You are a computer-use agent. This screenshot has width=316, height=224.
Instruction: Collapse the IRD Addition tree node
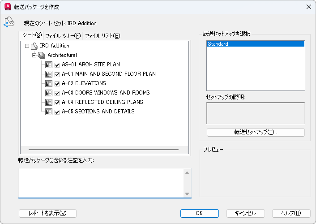pos(27,46)
